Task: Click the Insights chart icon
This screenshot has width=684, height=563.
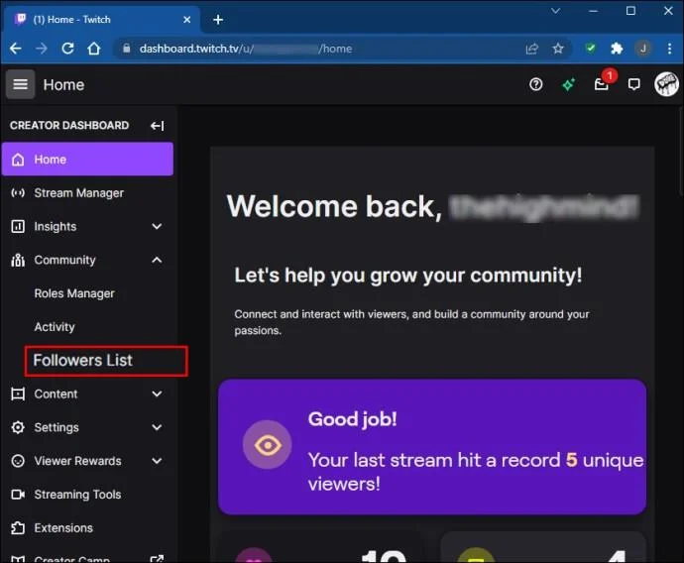Action: pos(18,226)
